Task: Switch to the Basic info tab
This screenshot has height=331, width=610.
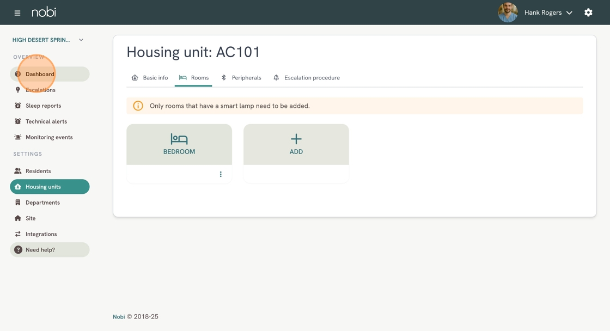Action: pos(150,78)
